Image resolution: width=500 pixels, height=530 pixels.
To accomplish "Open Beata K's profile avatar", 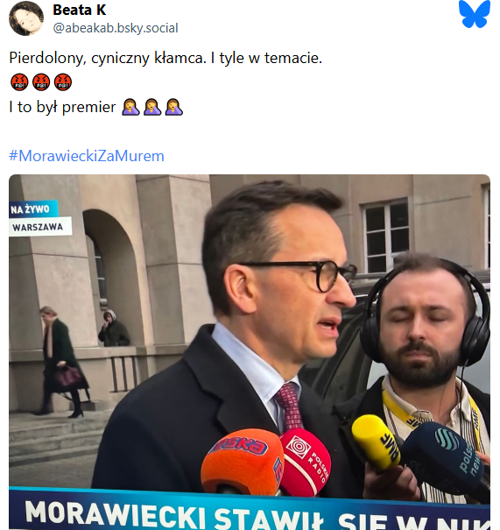I will (26, 18).
